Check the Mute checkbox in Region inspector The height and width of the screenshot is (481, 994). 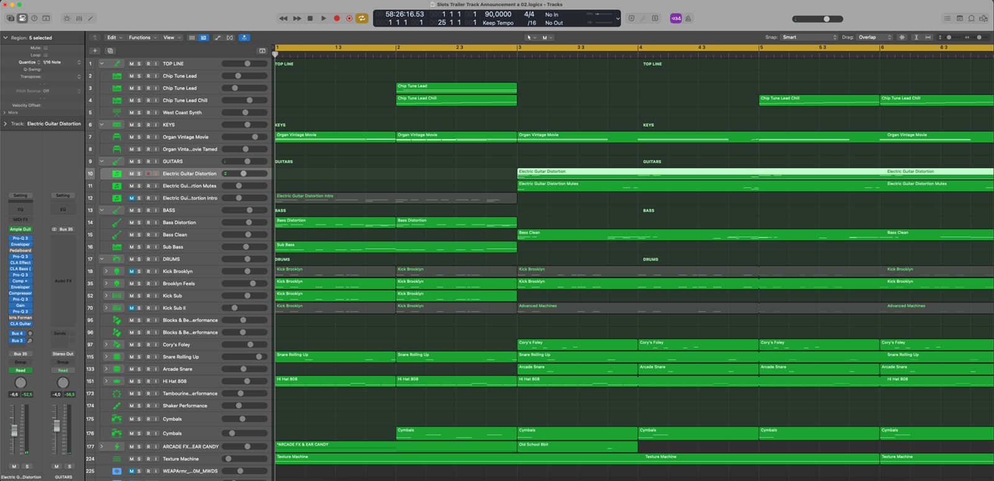click(45, 48)
